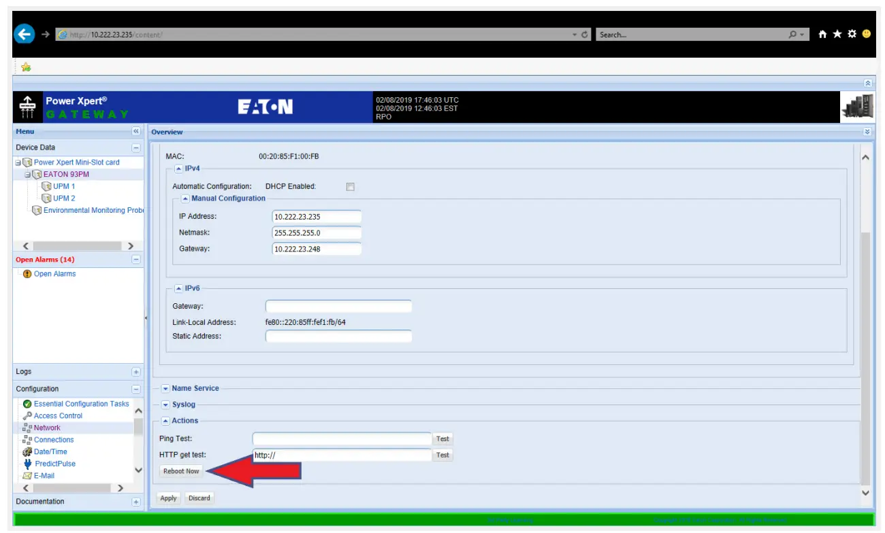Open the Connections configuration page
This screenshot has height=533, width=885.
pyautogui.click(x=54, y=440)
